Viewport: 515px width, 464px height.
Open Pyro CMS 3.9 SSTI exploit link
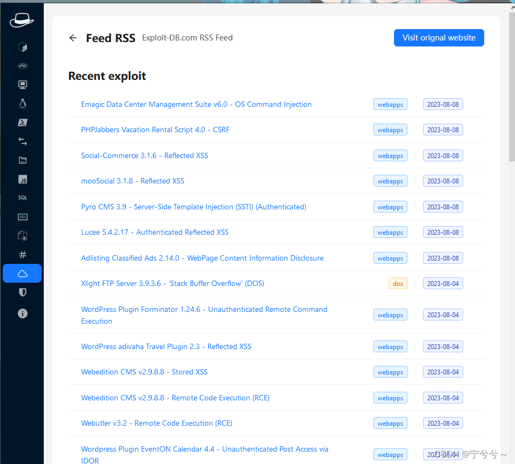(x=193, y=207)
